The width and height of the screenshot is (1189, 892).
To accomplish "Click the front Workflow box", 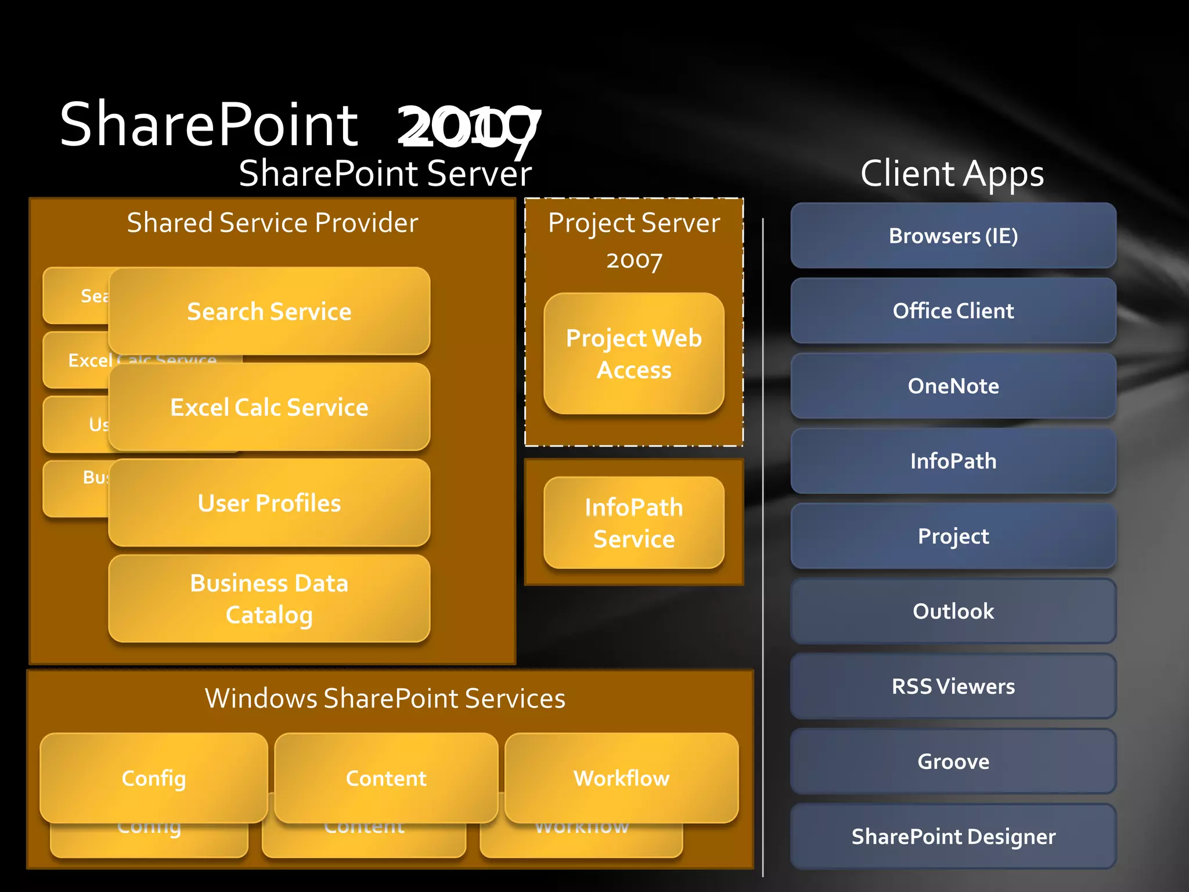I will coord(621,778).
